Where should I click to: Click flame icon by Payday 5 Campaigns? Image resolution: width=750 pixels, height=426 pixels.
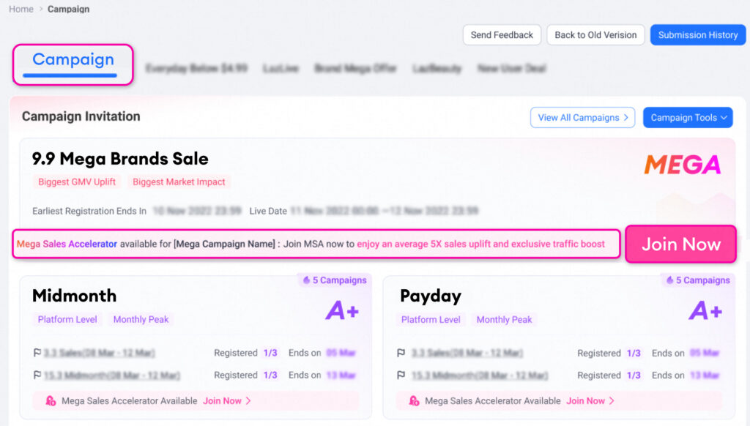(x=669, y=280)
